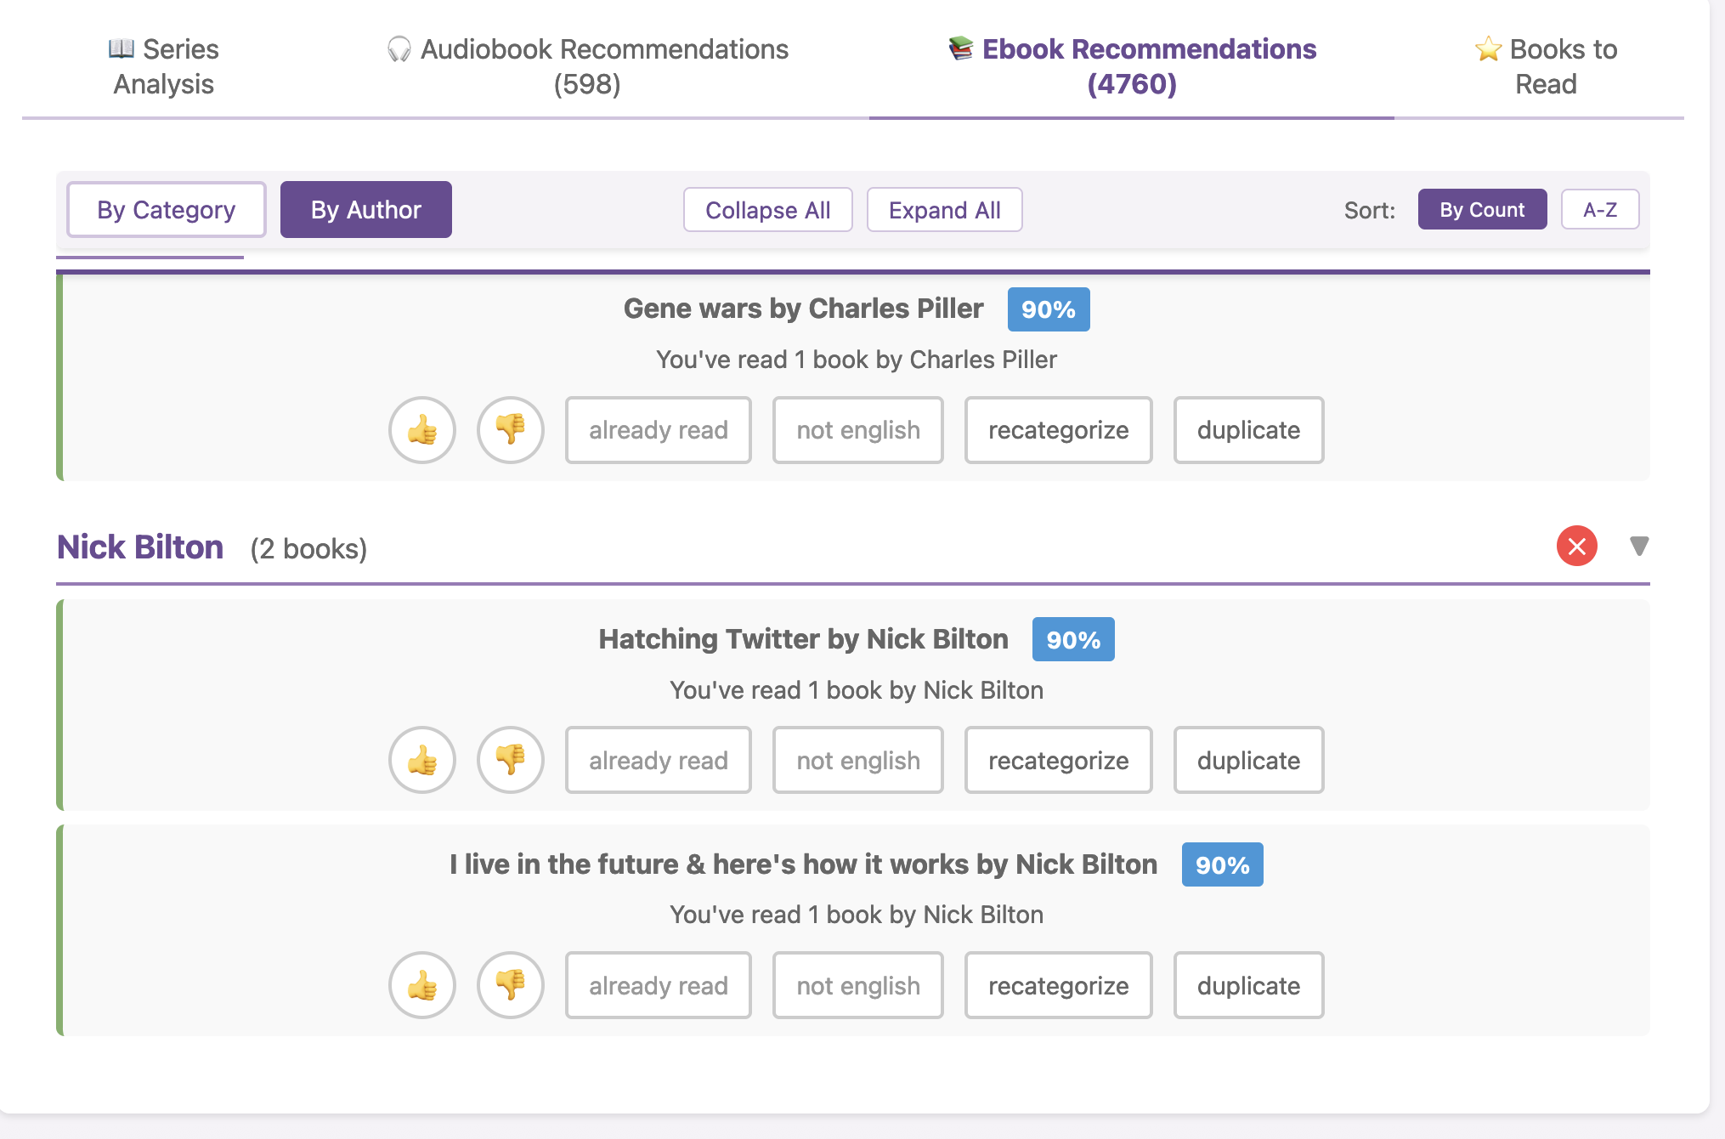Image resolution: width=1725 pixels, height=1139 pixels.
Task: Thumbs down I live in the future
Action: click(x=510, y=985)
